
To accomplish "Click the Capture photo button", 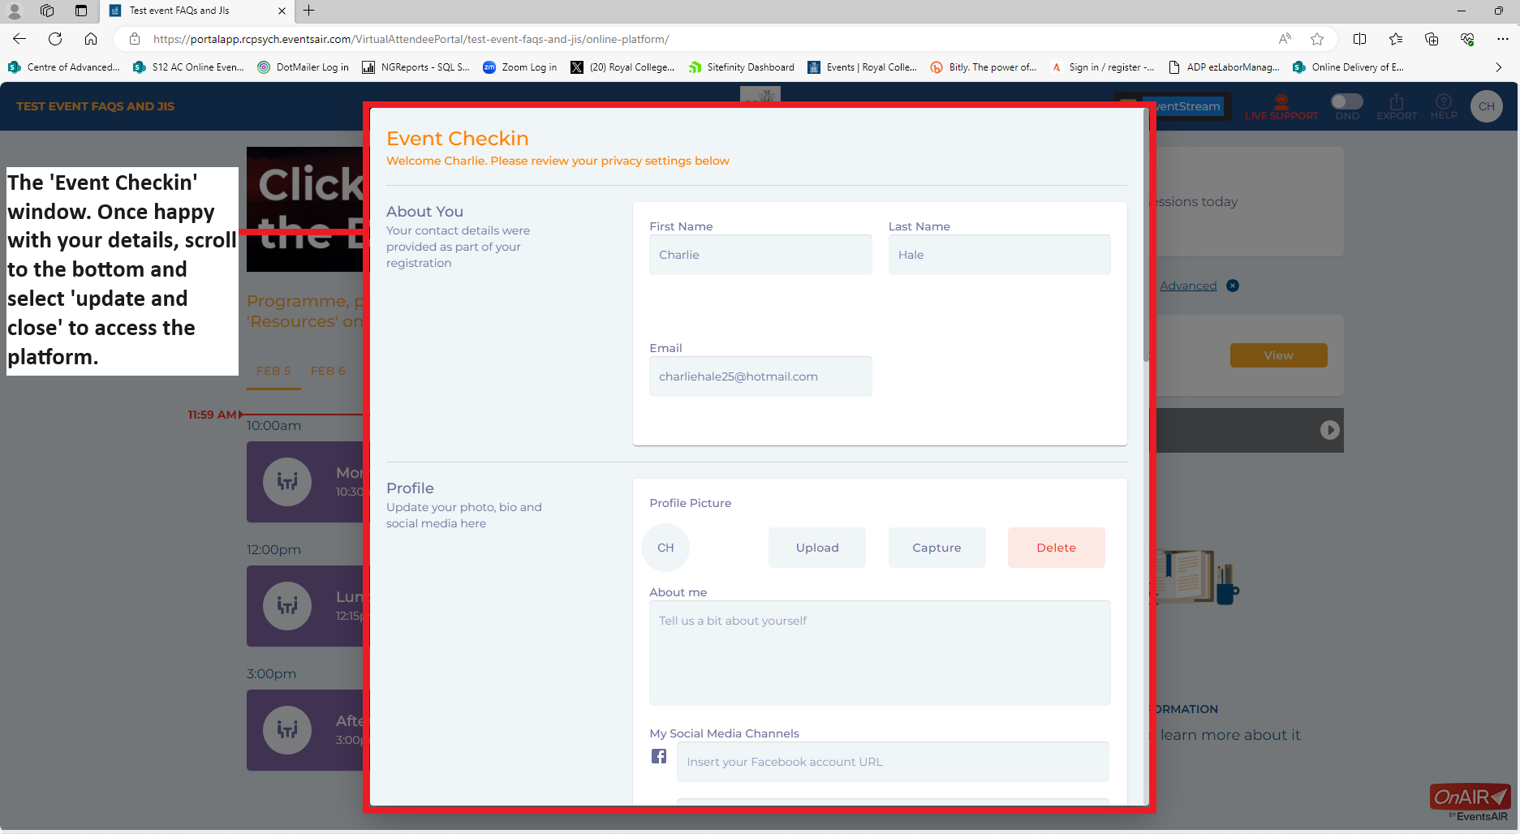I will tap(937, 548).
